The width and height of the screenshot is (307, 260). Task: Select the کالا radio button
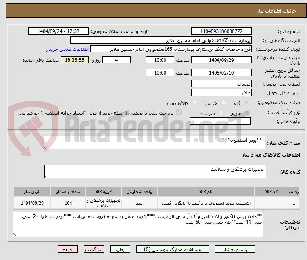(x=246, y=103)
